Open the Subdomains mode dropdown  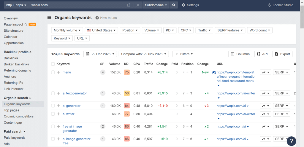click(x=156, y=5)
